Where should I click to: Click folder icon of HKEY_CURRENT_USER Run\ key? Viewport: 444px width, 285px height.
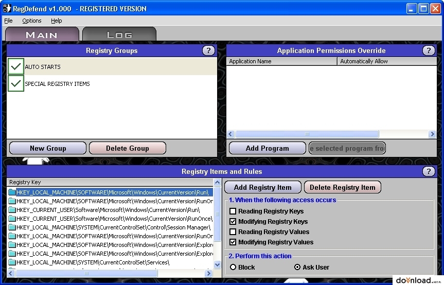pyautogui.click(x=12, y=210)
